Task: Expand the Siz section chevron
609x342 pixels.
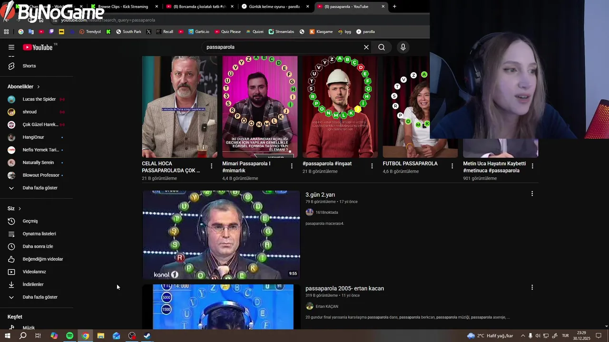Action: pos(20,209)
